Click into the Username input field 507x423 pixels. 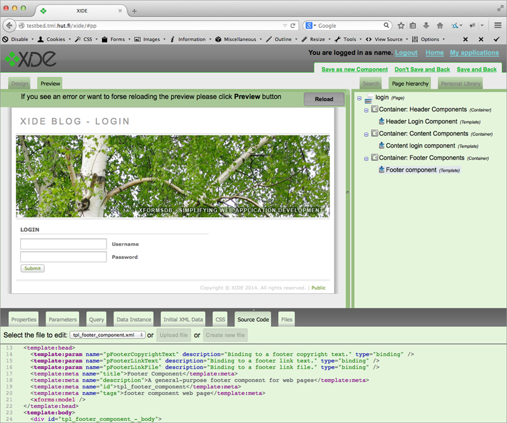coord(63,244)
